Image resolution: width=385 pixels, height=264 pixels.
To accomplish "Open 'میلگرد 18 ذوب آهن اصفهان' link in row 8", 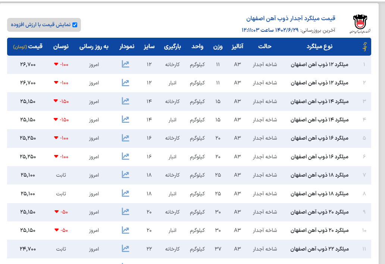I will (319, 193).
